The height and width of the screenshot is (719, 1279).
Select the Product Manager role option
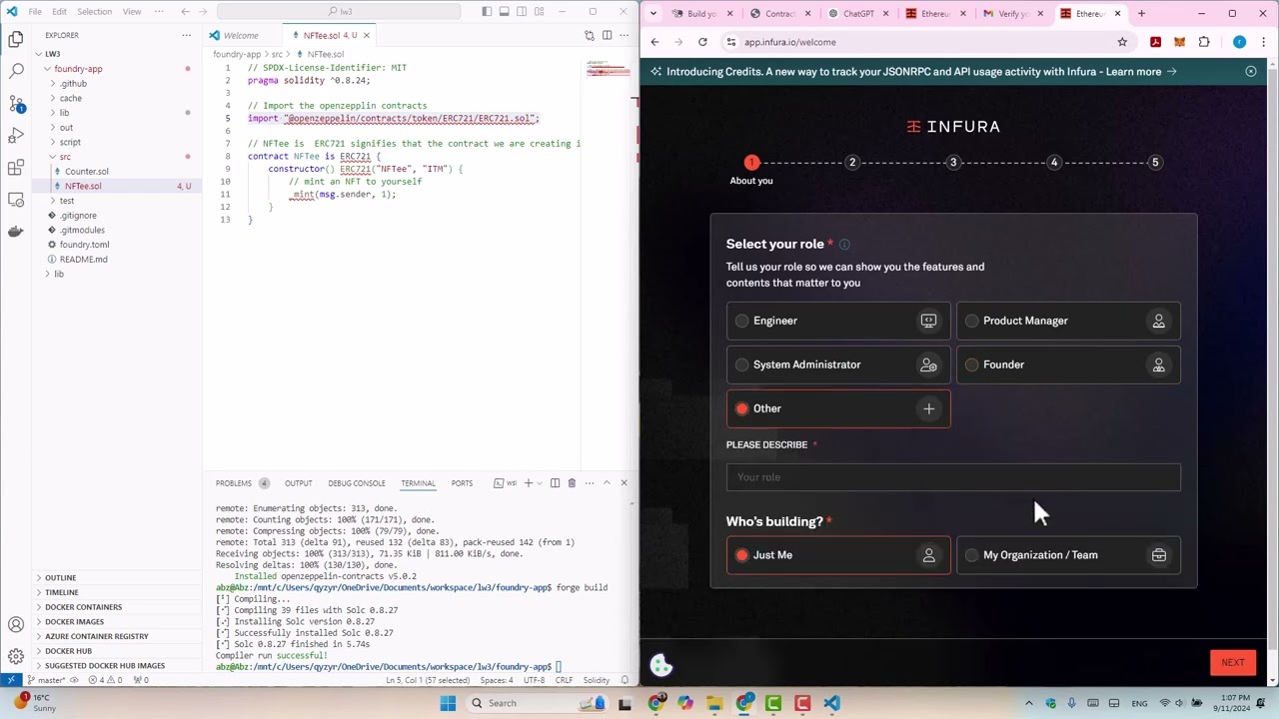pyautogui.click(x=1068, y=321)
